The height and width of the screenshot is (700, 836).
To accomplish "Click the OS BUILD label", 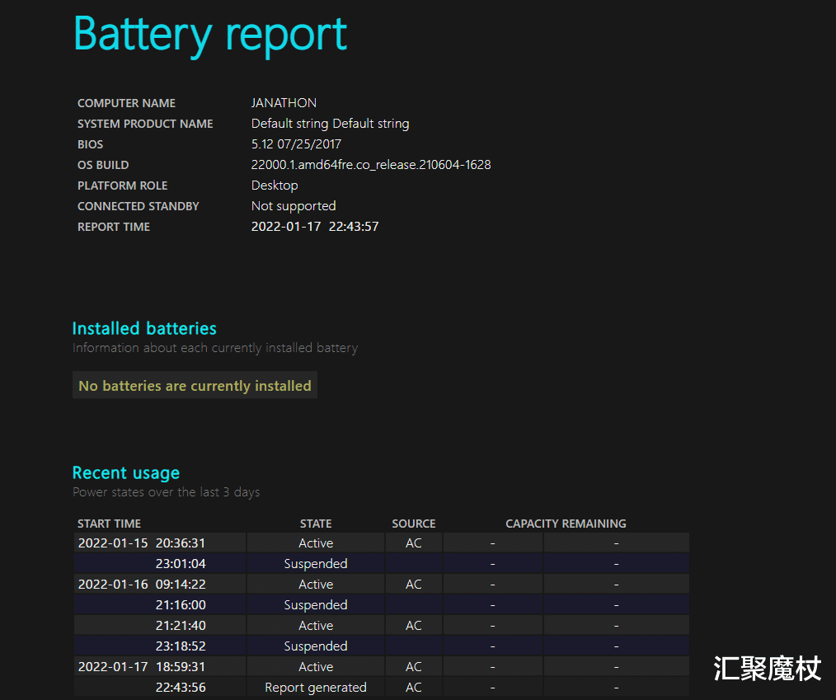I will (103, 165).
